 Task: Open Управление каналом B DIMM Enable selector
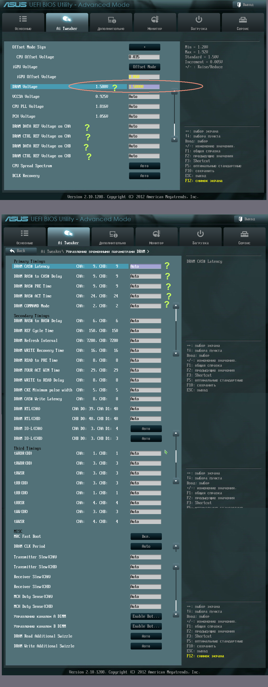(x=146, y=626)
